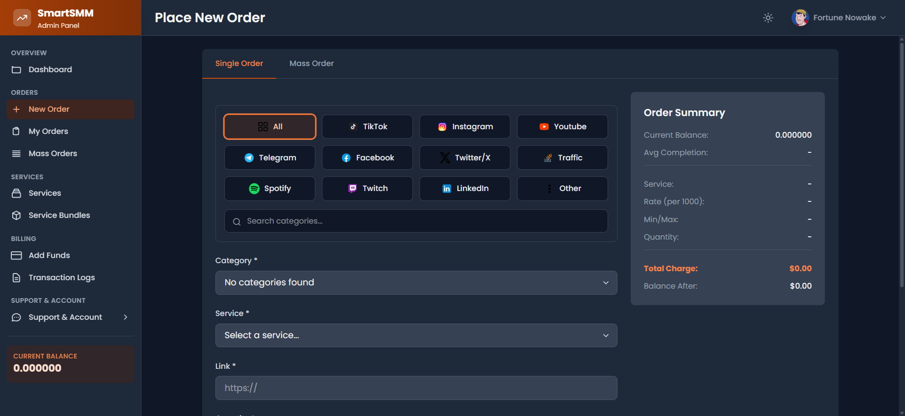Toggle the light/dark theme sun icon
The image size is (905, 416).
(768, 18)
